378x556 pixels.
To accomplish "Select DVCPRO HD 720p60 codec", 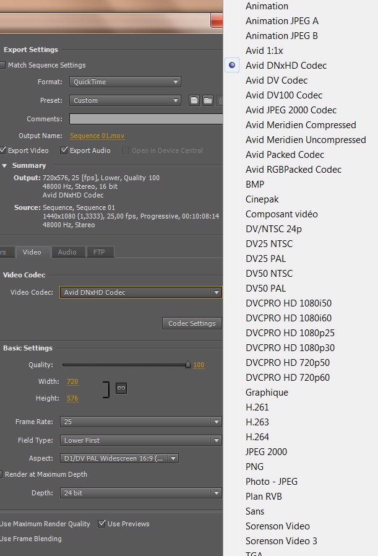I will pyautogui.click(x=288, y=378).
